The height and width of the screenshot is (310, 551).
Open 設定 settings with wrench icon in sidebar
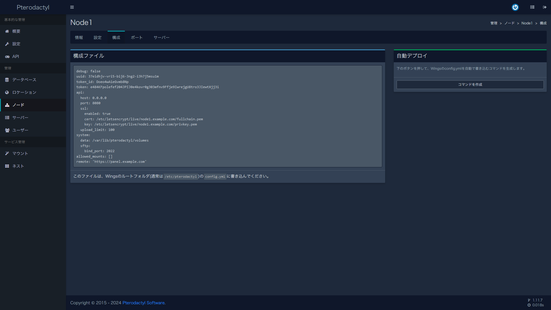[x=16, y=44]
